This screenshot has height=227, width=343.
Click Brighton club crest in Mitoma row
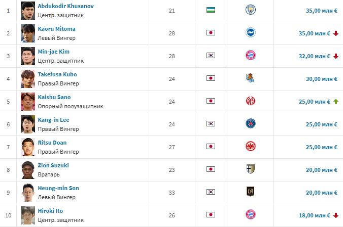point(250,33)
